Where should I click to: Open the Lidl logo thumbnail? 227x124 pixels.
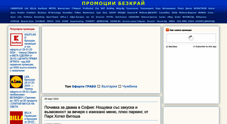[16, 82]
